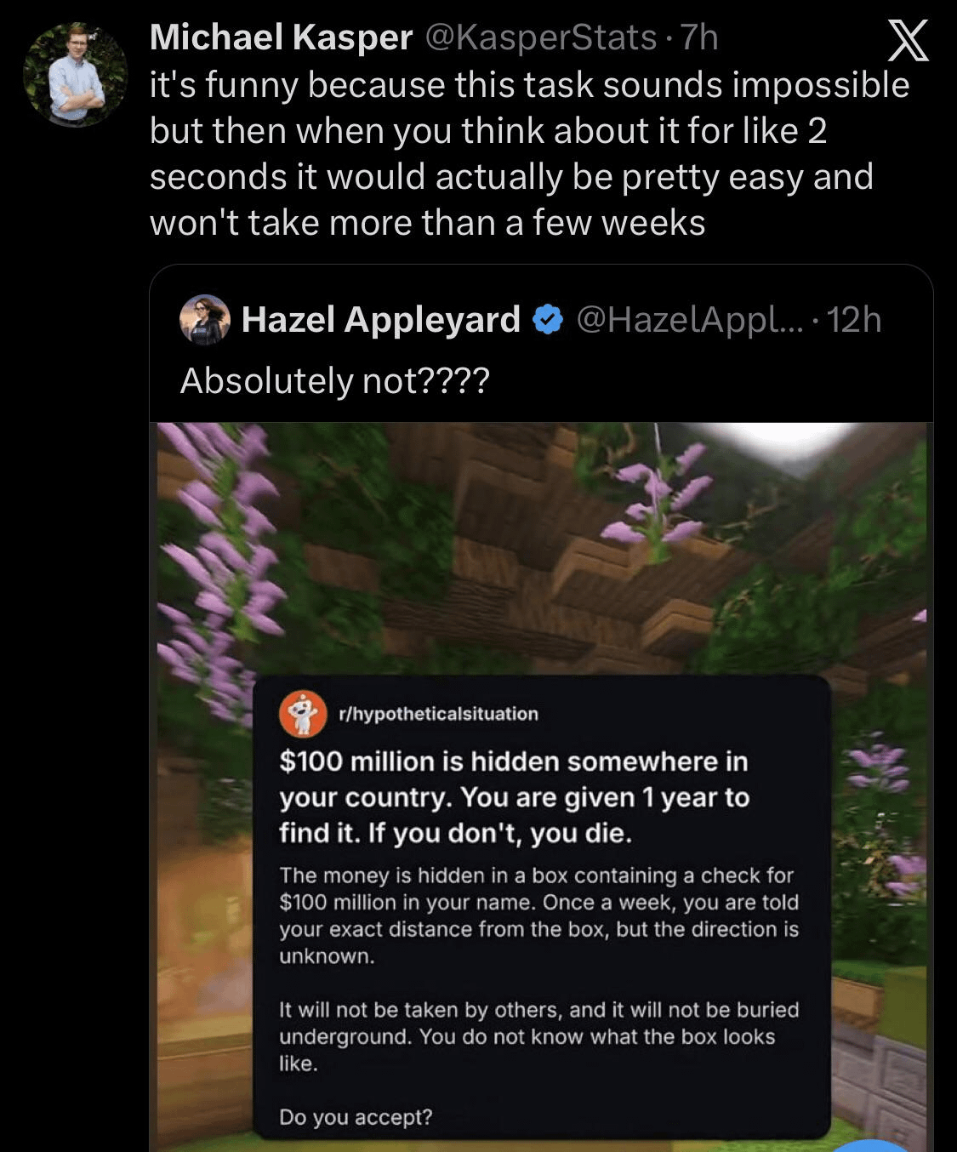Click the "Do you accept?" line
Image resolution: width=957 pixels, height=1152 pixels.
point(356,1116)
